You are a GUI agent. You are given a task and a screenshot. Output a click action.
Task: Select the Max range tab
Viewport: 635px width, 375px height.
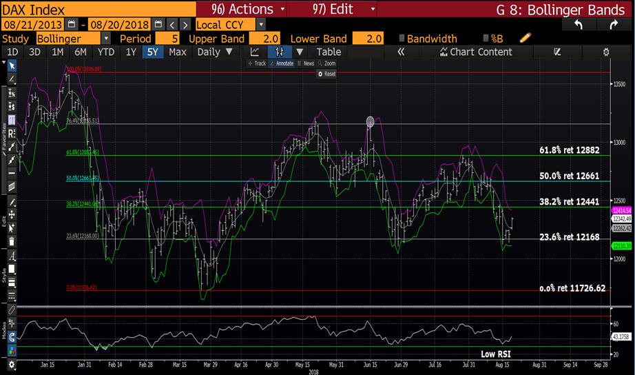[178, 52]
